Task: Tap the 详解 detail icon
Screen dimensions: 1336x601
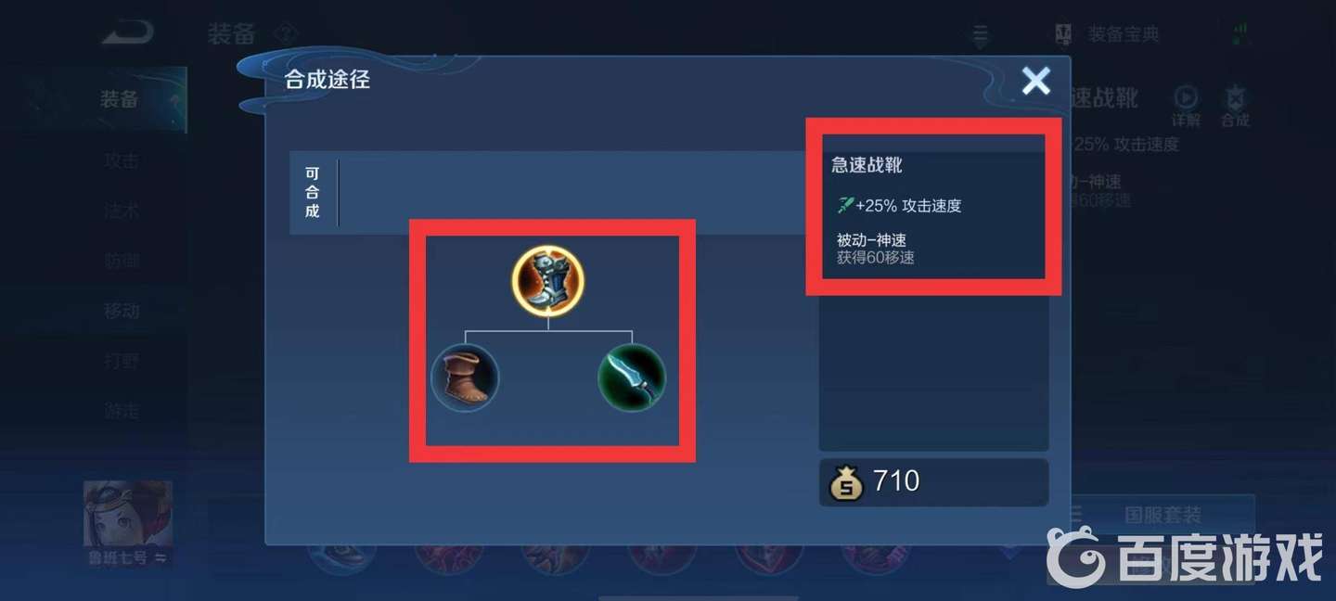Action: coord(1186,106)
